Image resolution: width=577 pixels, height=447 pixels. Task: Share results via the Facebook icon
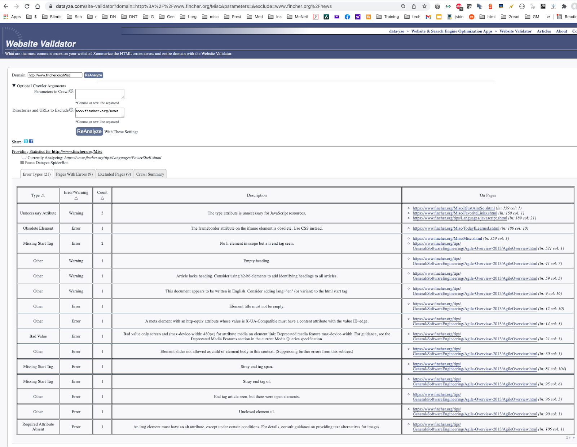(x=31, y=141)
